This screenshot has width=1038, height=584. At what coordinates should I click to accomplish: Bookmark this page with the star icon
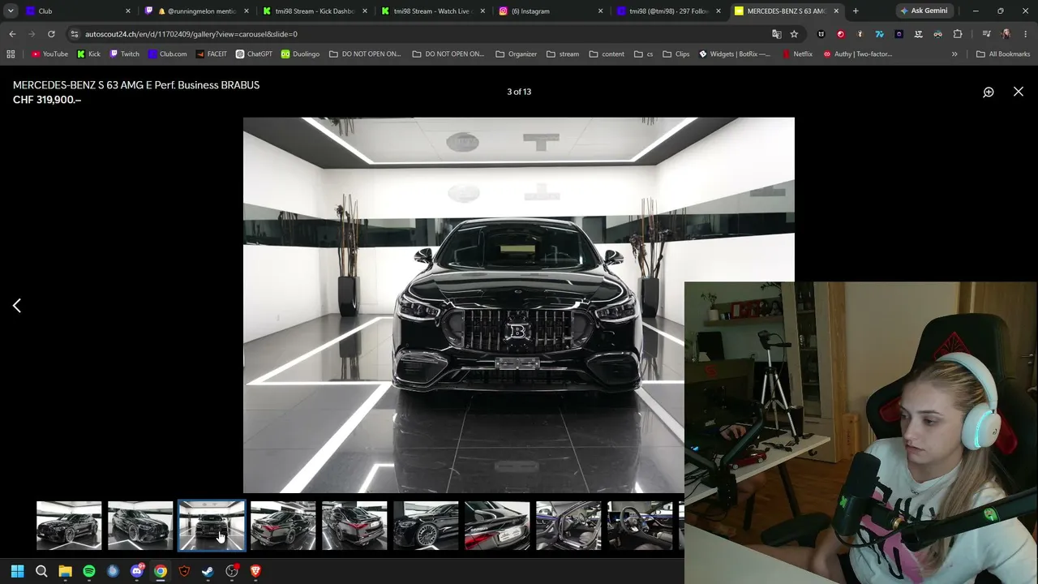coord(794,34)
